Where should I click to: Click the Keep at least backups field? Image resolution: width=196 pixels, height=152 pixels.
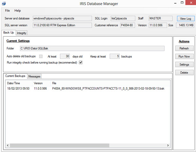click(x=114, y=56)
